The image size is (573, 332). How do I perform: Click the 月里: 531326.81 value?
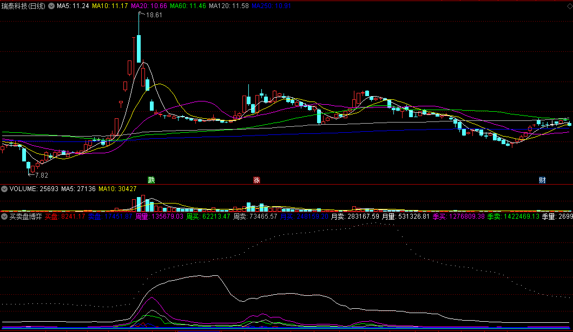click(x=406, y=216)
